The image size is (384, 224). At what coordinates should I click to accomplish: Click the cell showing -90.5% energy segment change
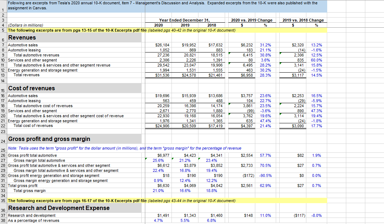265,175
